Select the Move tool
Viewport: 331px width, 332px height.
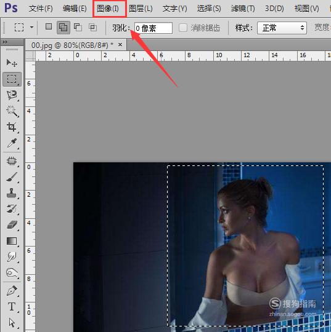(12, 63)
